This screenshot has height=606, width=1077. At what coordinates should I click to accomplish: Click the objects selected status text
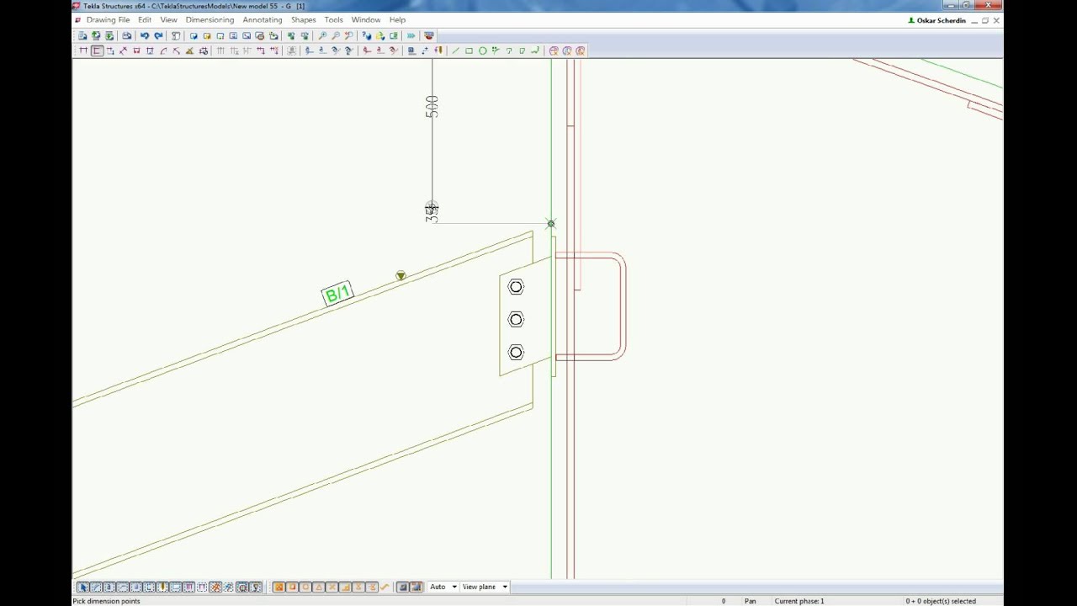click(941, 601)
